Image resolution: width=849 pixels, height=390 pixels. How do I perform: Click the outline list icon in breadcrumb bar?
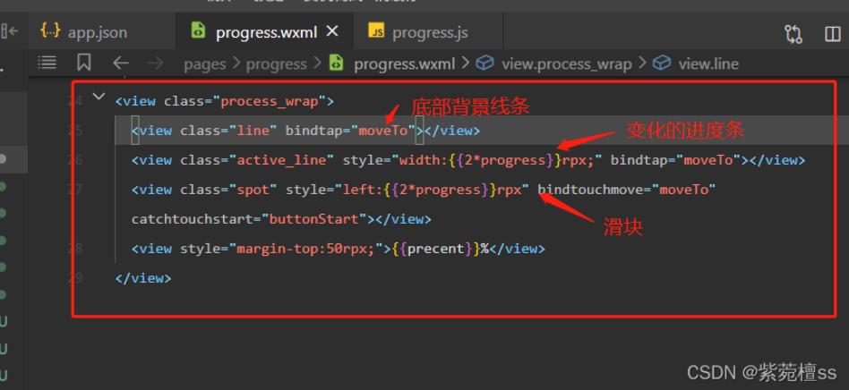[47, 63]
